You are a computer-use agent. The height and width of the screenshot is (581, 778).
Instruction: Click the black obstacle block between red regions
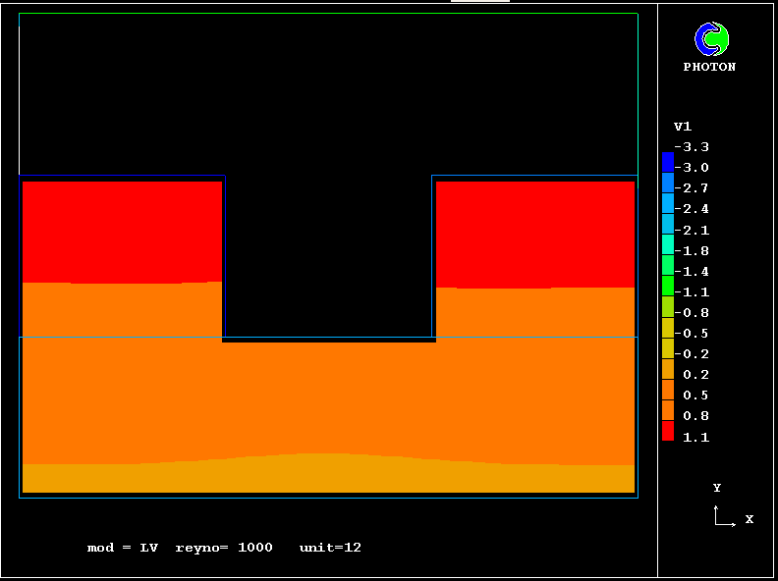328,255
